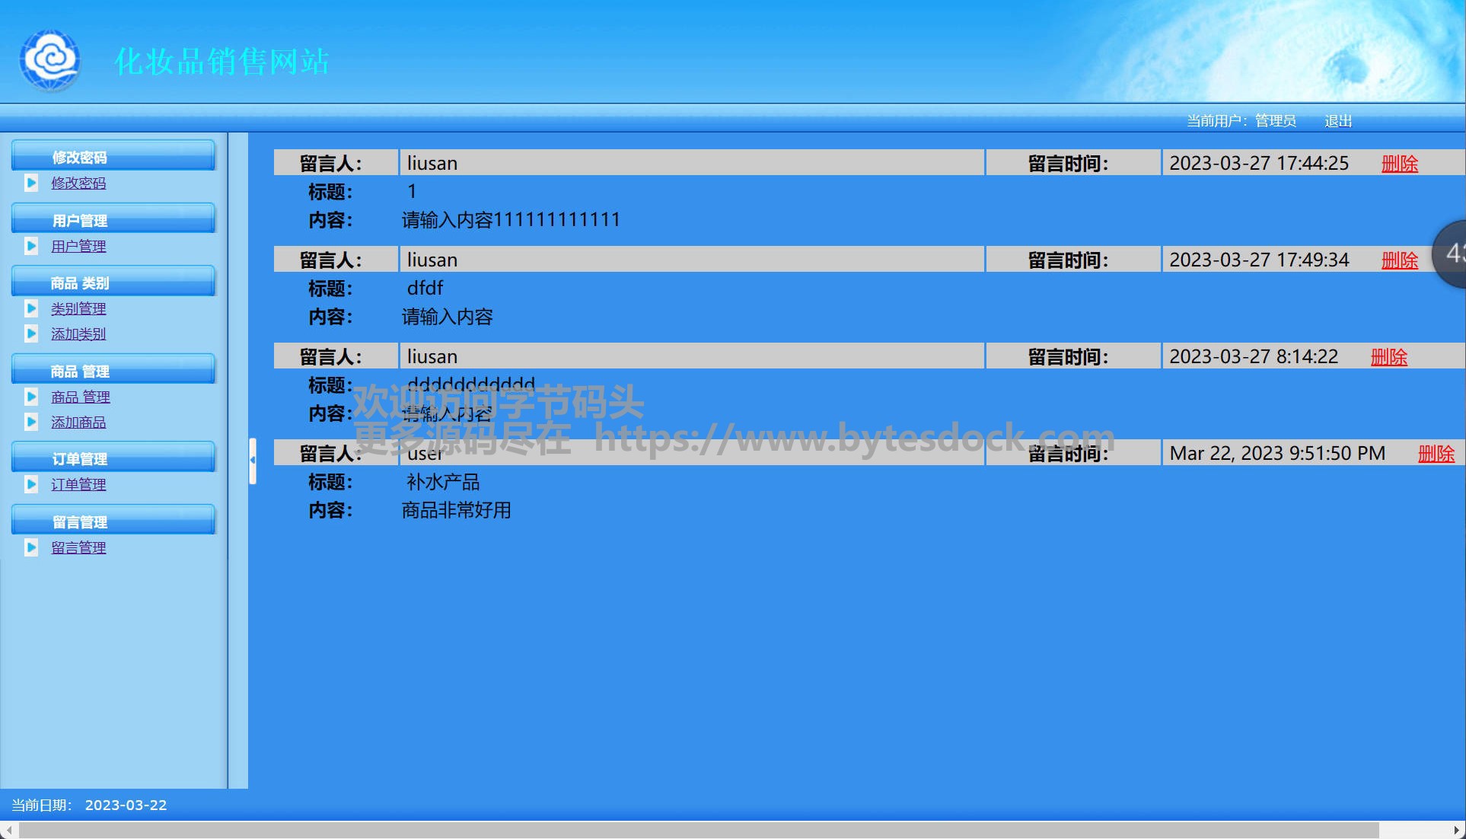The image size is (1466, 839).
Task: Click arrow icon beside 修改密码 link
Action: [31, 183]
